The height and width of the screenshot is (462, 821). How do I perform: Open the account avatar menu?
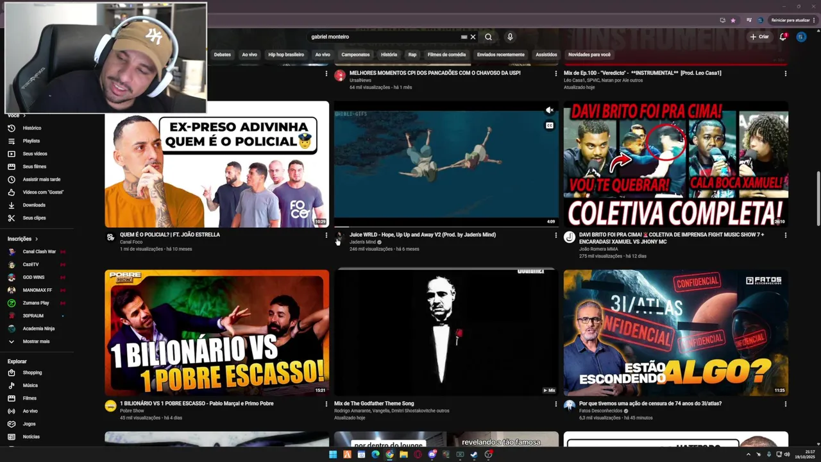[800, 37]
